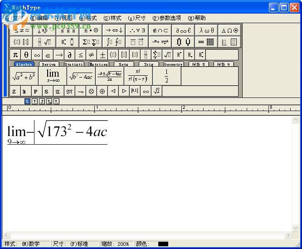Insert the theta symbol

tap(26, 55)
